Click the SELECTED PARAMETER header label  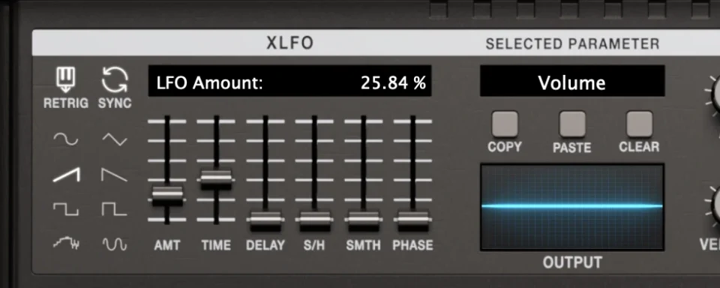click(x=572, y=44)
